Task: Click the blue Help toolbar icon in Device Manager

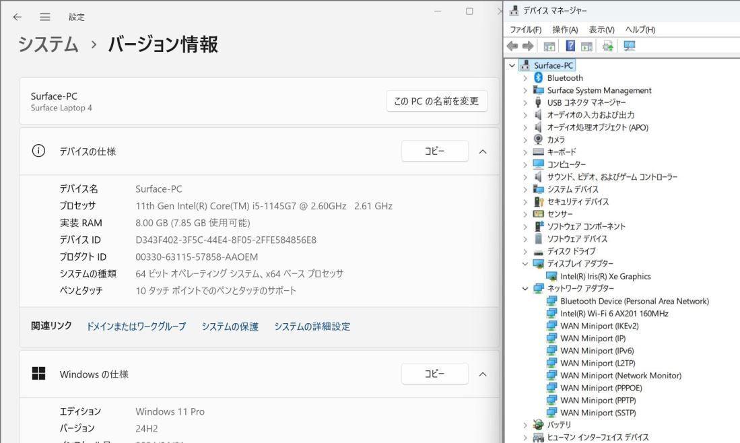Action: (x=570, y=46)
